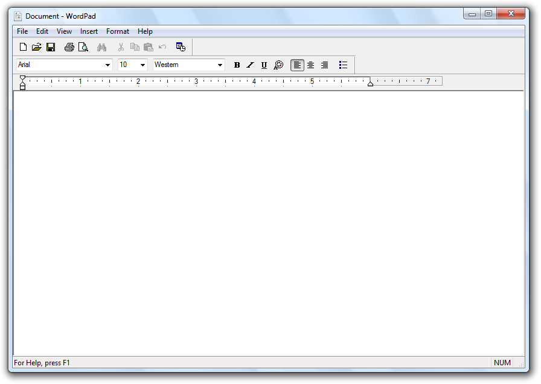Expand the Western script dropdown arrow
This screenshot has width=541, height=384.
tap(220, 65)
